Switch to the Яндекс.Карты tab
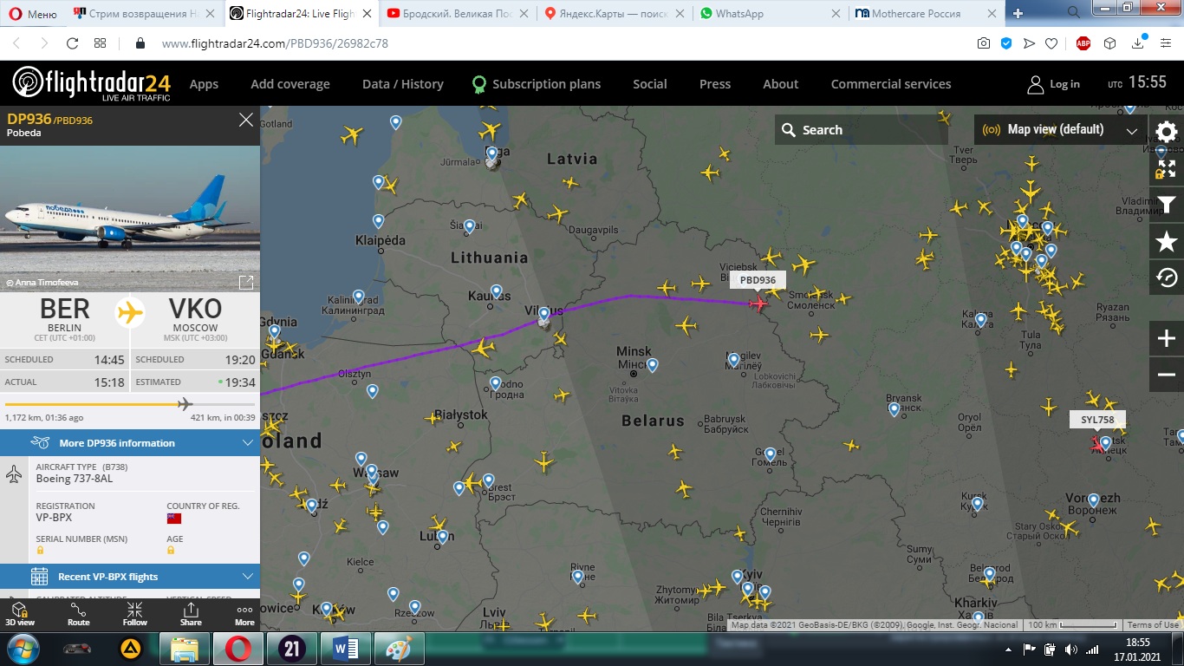Screen dimensions: 1184x666 pyautogui.click(x=614, y=14)
